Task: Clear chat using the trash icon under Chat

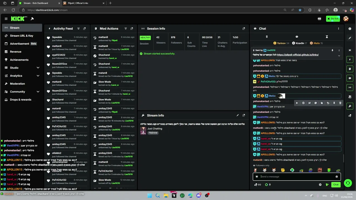Action: point(267,37)
